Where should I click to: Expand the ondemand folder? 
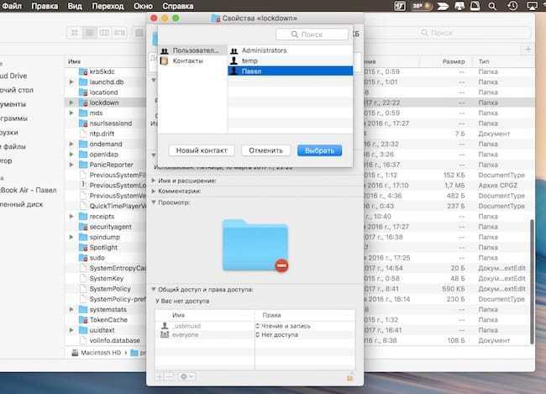coord(71,144)
